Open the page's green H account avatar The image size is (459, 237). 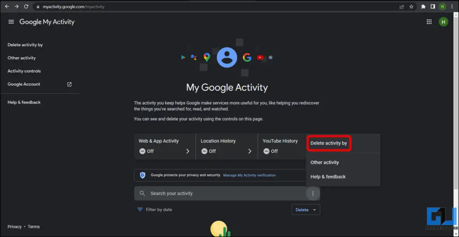point(443,22)
